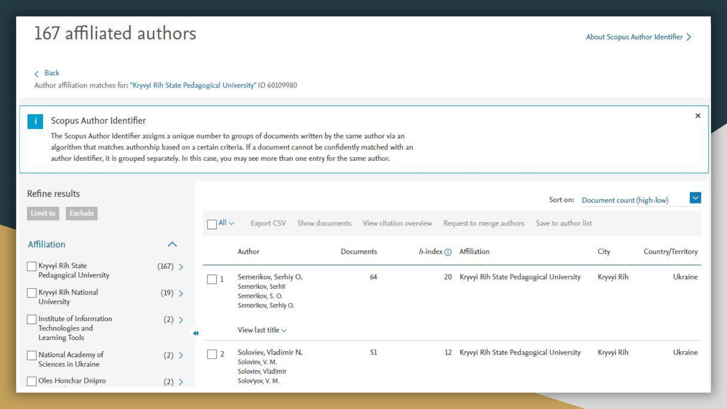The image size is (727, 409).
Task: Click the Country/Territory column header
Action: [x=671, y=252]
